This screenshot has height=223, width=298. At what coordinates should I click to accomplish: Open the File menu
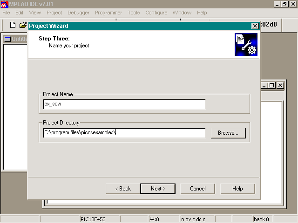(x=6, y=13)
